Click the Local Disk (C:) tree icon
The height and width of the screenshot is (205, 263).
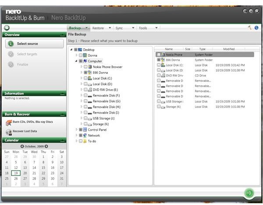tap(90, 78)
